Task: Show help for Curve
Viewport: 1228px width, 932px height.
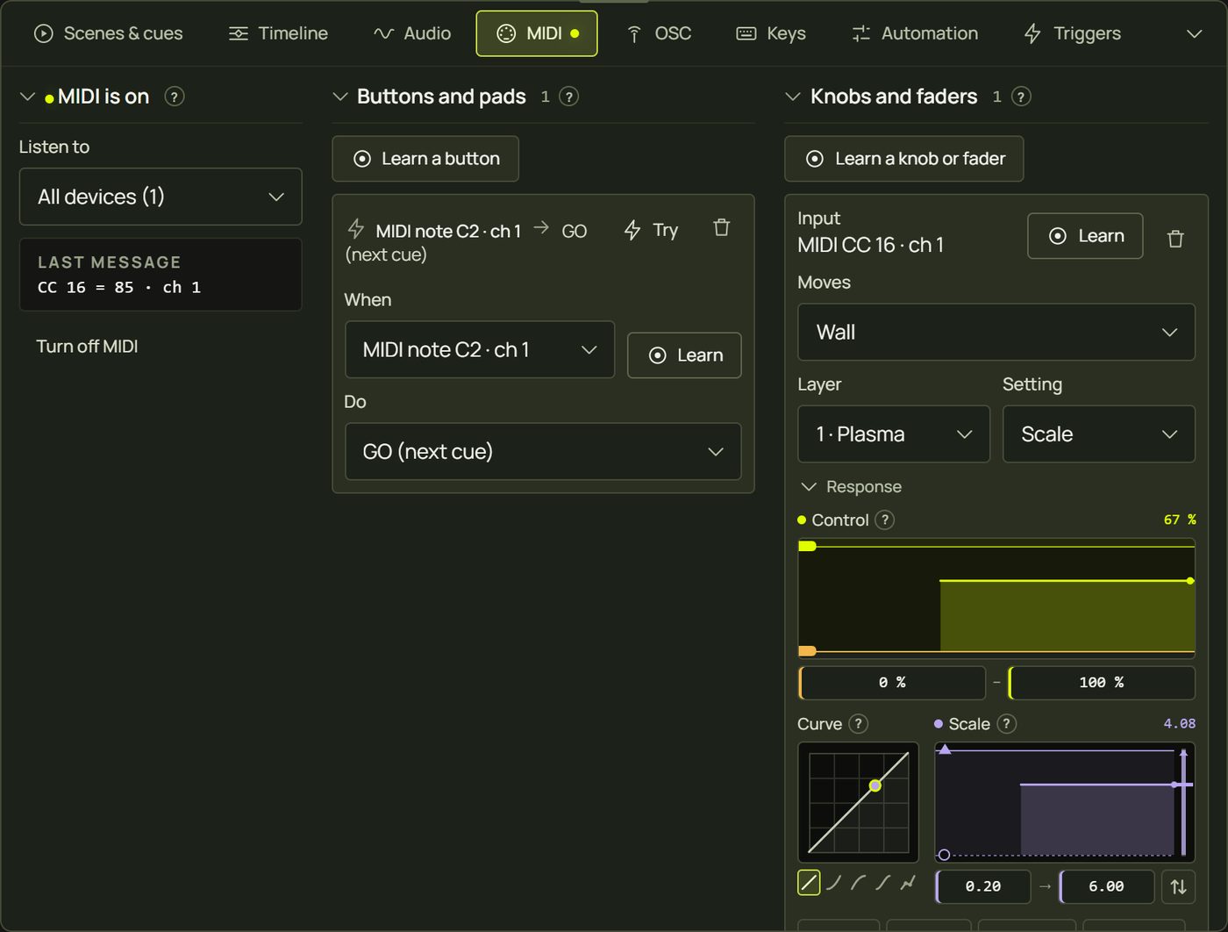Action: [x=859, y=724]
